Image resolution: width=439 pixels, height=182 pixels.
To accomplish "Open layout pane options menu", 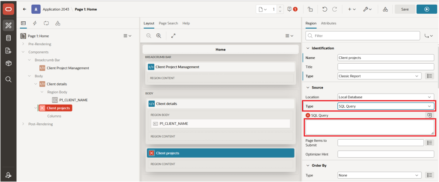I will [289, 36].
